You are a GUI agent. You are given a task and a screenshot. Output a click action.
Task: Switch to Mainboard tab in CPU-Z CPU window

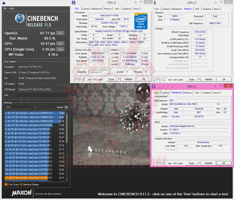[97, 9]
